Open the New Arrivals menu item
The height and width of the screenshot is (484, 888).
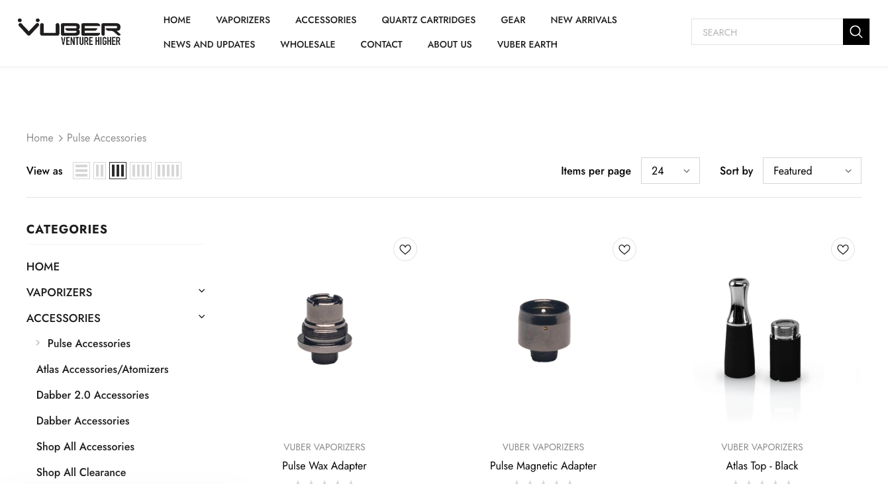583,20
